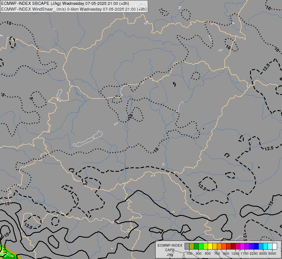The width and height of the screenshot is (282, 259).
Task: Click the ECMWF-INDEX legend heading text
Action: tap(170, 245)
